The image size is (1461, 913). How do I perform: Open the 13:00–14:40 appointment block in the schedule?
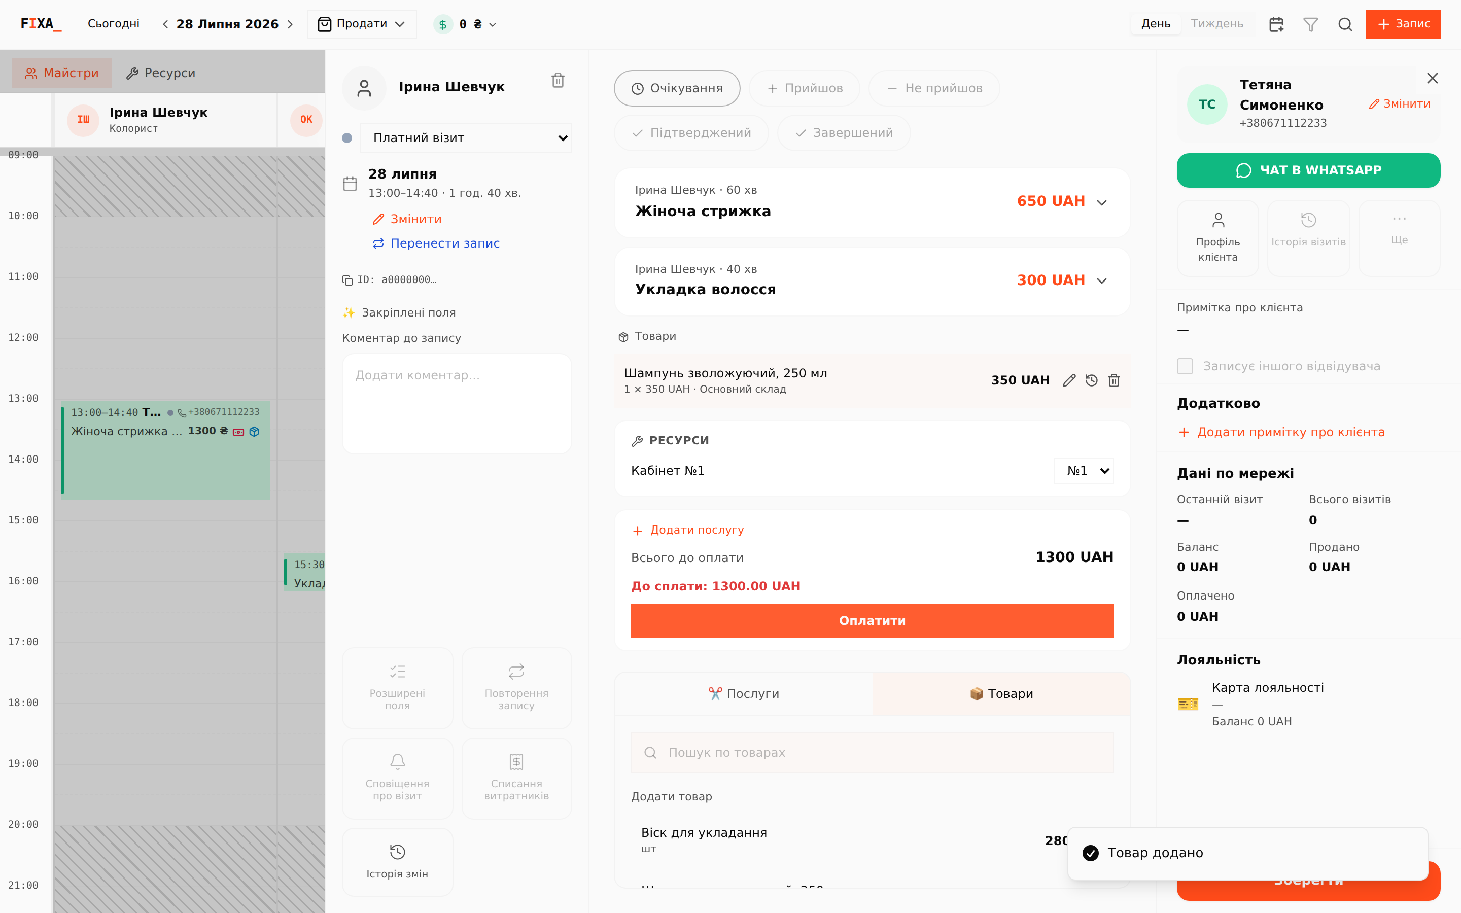coord(165,450)
